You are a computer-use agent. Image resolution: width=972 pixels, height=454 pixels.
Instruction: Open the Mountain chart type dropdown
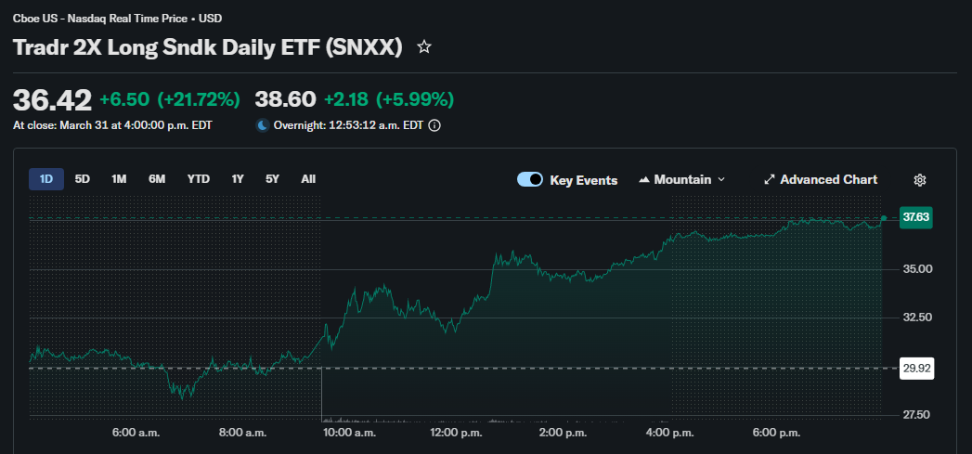click(x=682, y=180)
